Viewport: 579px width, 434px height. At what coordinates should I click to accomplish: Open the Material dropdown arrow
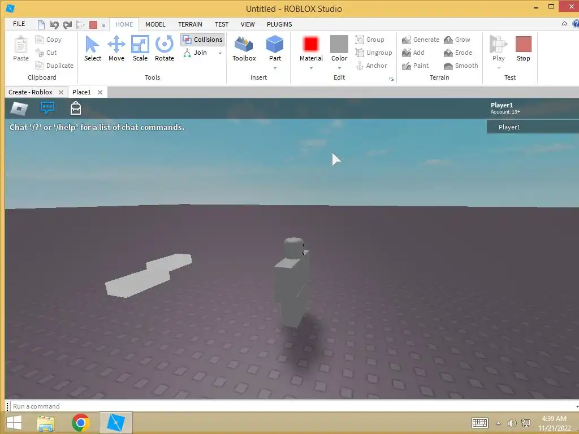311,68
